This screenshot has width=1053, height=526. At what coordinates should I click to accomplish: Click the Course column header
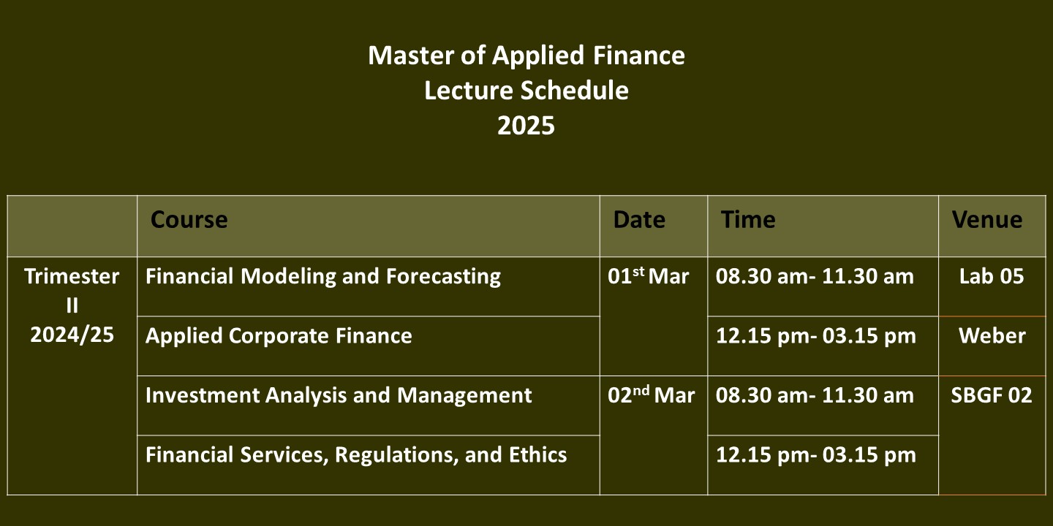click(189, 220)
